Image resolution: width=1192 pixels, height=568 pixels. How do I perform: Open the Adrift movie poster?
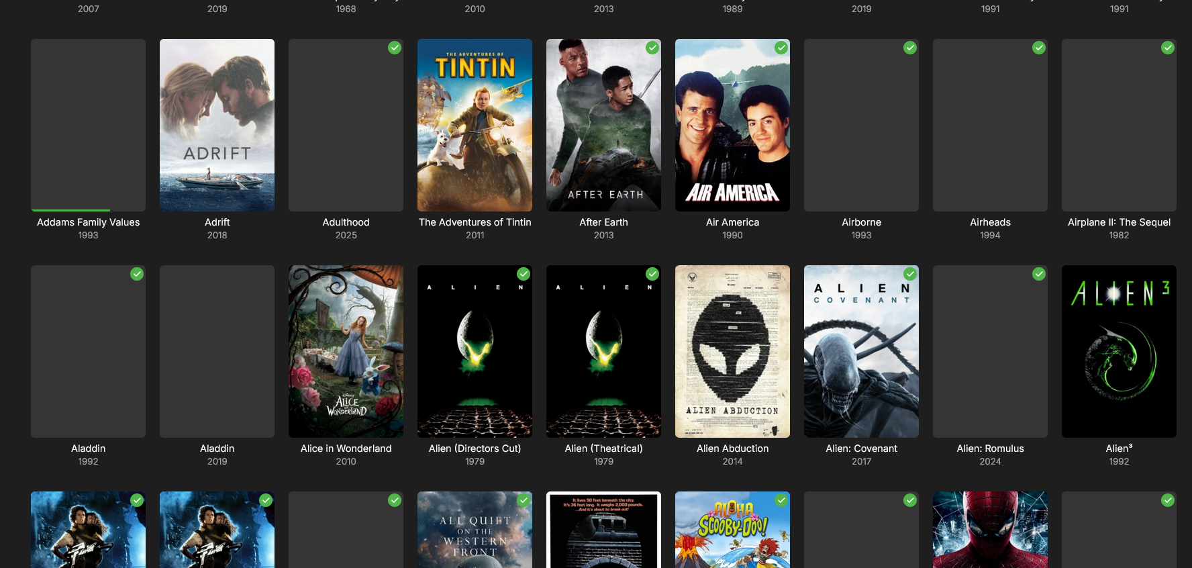pos(217,125)
